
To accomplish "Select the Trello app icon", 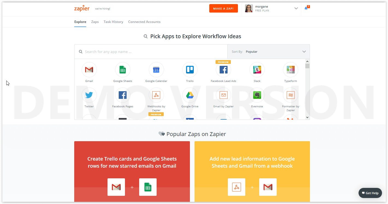I will coord(190,70).
